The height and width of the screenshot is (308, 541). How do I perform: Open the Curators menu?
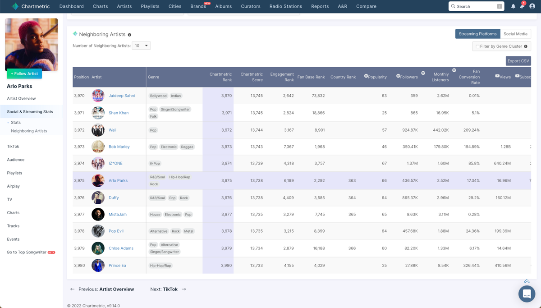tap(251, 6)
